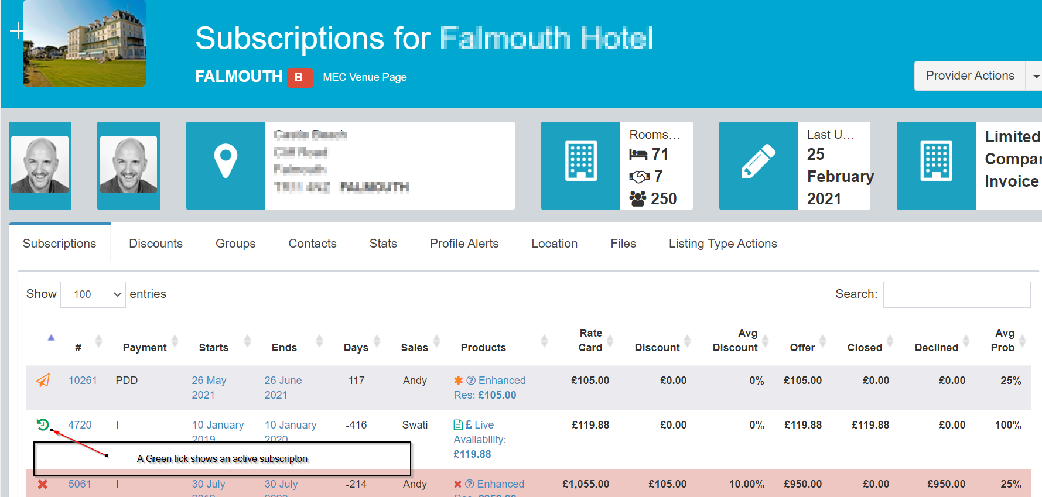Click the document icon in row 4720

(458, 425)
